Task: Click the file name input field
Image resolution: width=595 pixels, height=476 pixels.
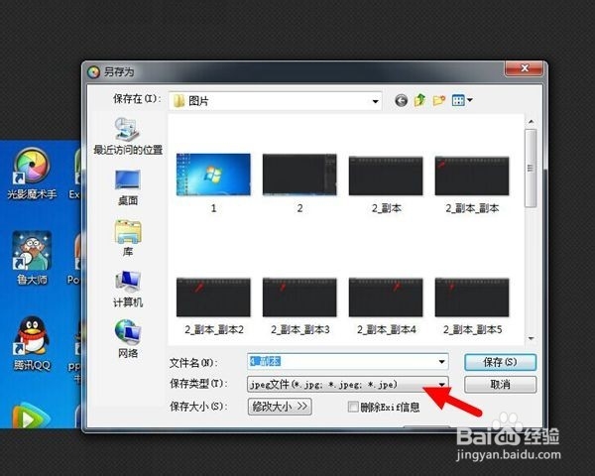Action: point(348,362)
